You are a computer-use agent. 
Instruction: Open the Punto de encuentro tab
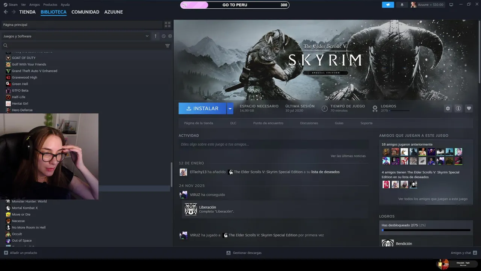[x=268, y=123]
